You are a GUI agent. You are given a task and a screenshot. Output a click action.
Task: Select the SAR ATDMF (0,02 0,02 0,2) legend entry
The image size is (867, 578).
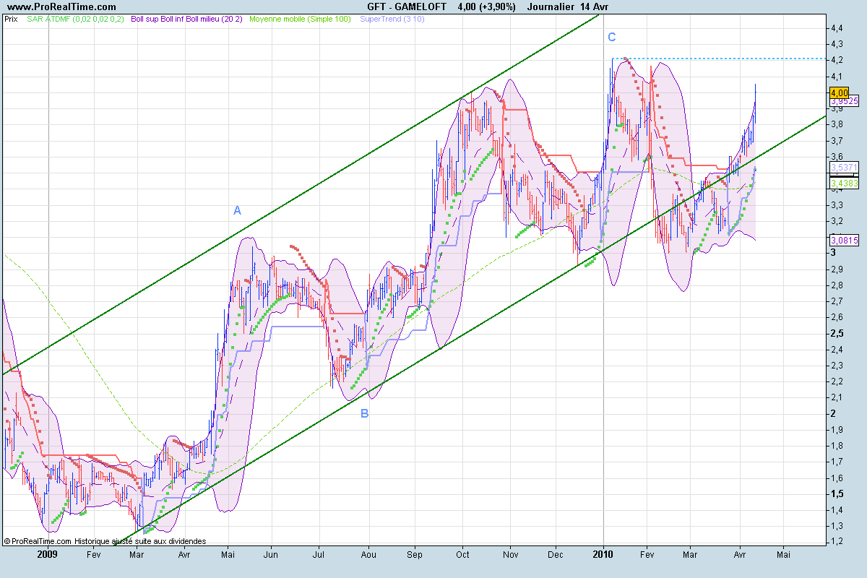(74, 19)
